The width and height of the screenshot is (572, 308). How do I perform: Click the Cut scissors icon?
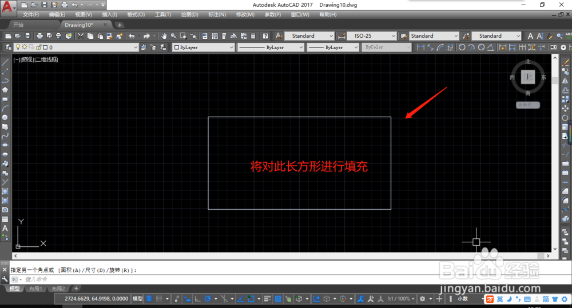[x=81, y=36]
